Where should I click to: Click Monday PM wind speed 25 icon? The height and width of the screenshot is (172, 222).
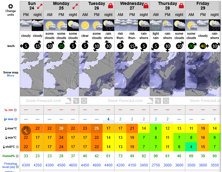pos(61,45)
